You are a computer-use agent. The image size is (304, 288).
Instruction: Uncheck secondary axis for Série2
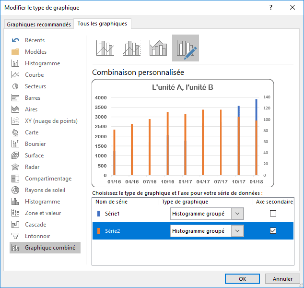pyautogui.click(x=273, y=231)
